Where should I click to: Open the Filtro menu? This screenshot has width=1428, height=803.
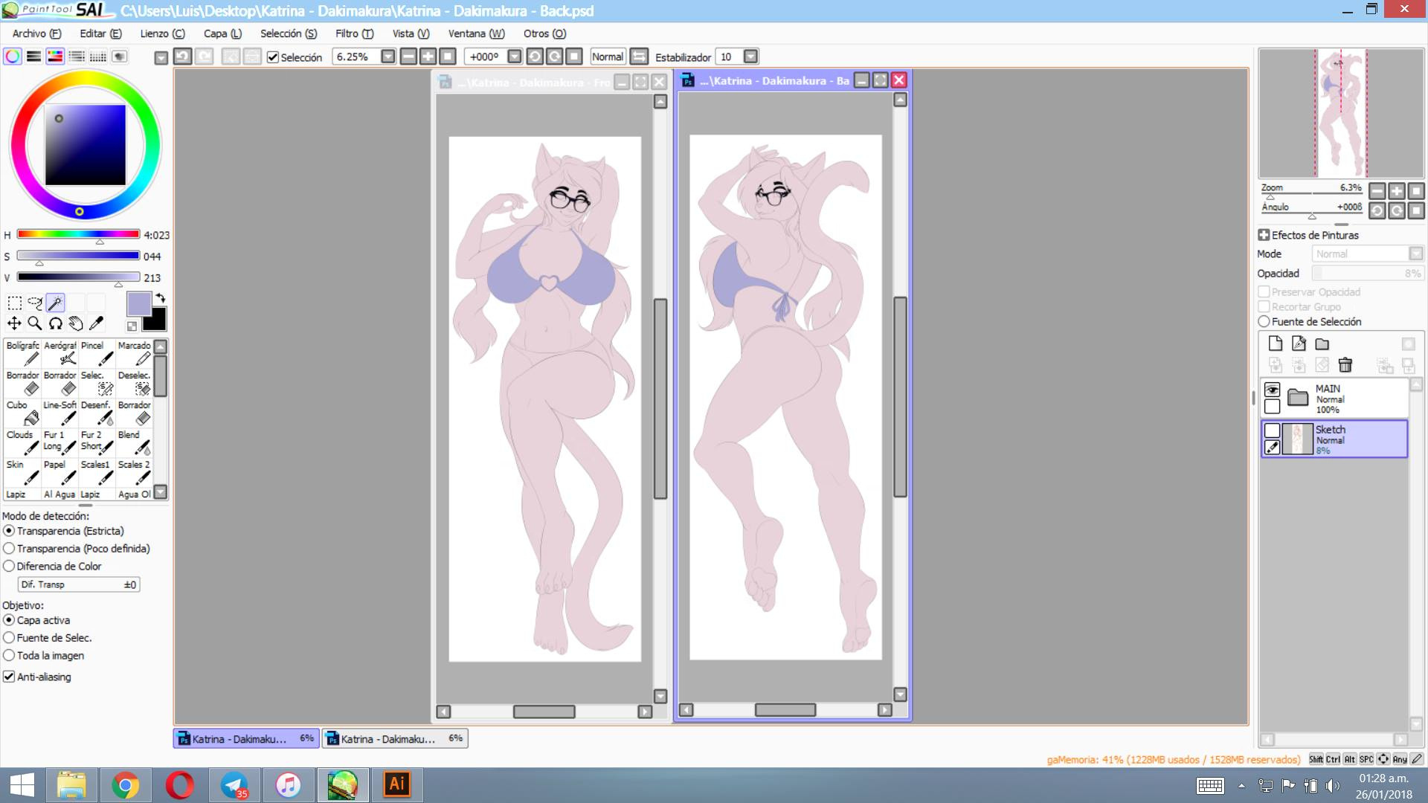[x=354, y=33]
